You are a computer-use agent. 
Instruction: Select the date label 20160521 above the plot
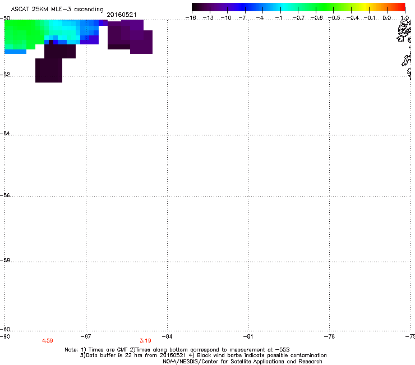pyautogui.click(x=122, y=15)
